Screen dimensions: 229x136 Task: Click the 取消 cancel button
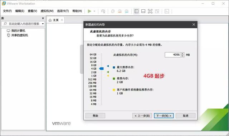point(185,116)
